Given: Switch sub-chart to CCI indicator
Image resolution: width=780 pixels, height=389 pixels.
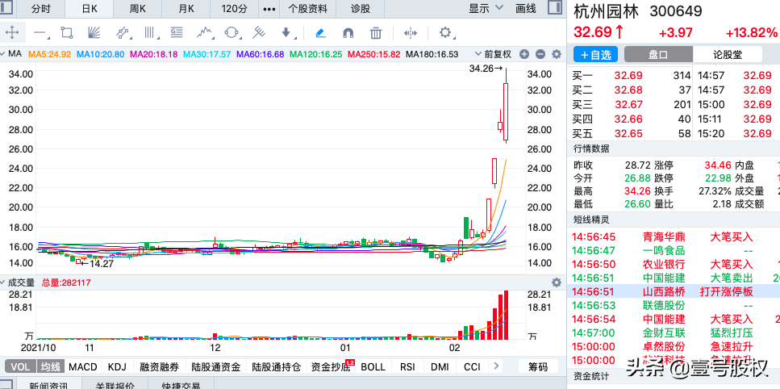Looking at the screenshot, I should click(x=472, y=367).
